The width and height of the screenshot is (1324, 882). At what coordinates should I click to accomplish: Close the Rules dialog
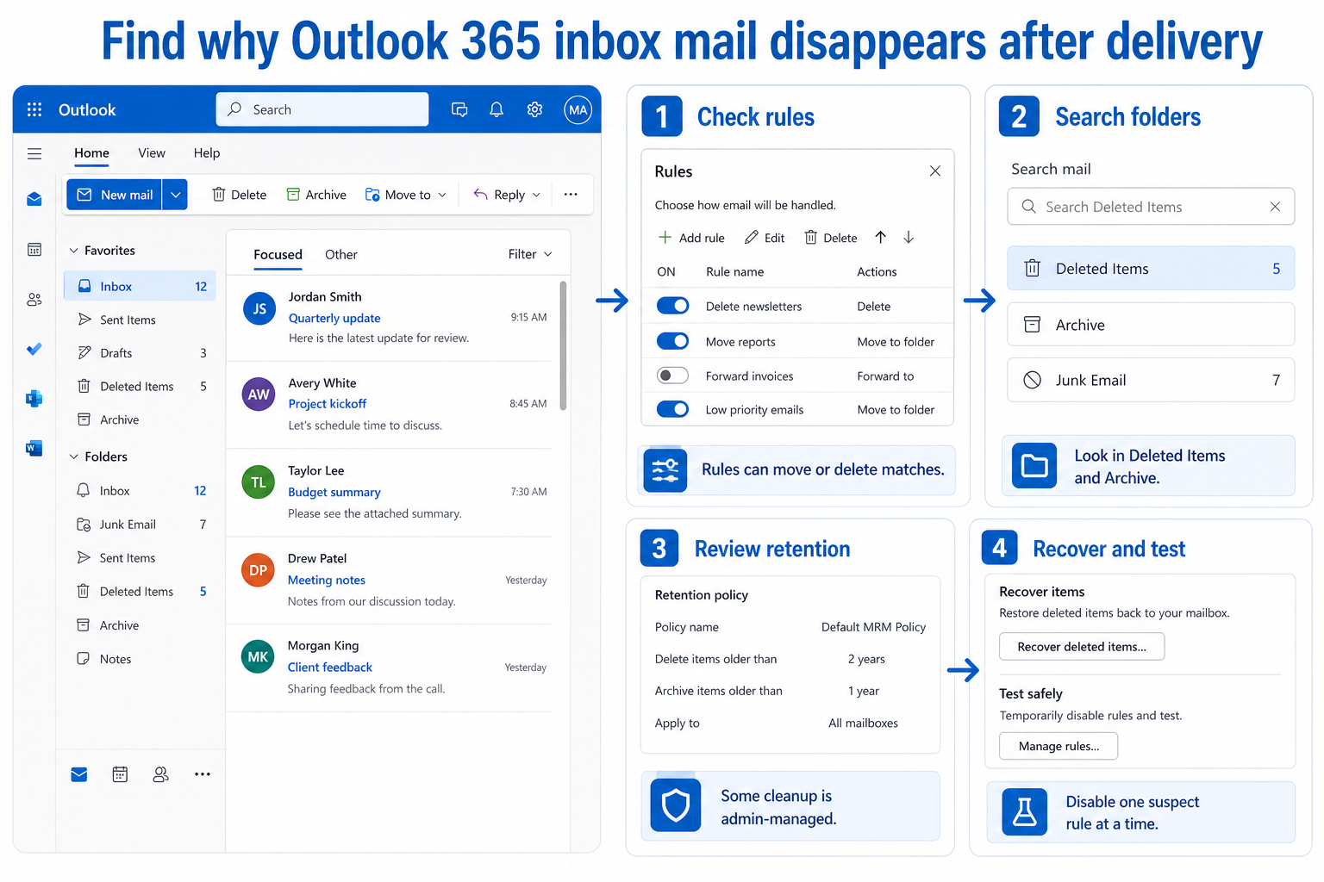click(x=935, y=171)
